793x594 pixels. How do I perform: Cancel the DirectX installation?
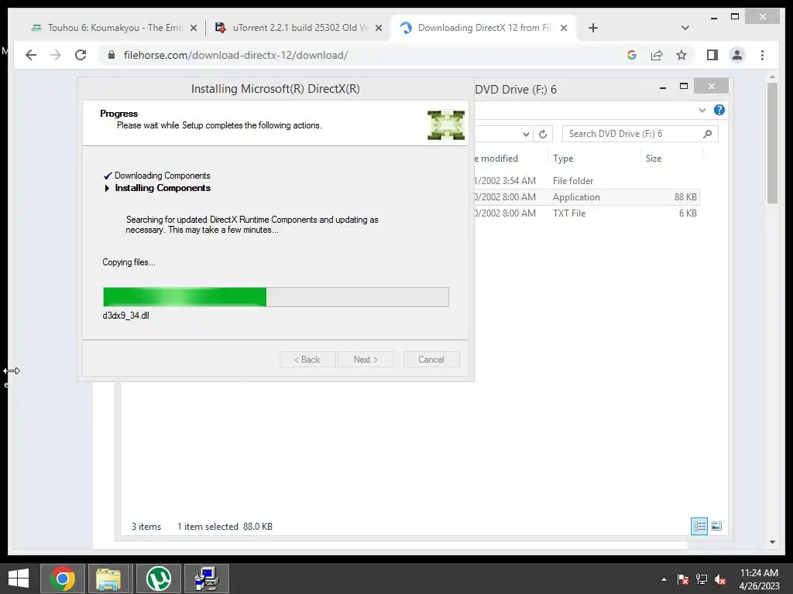point(431,360)
